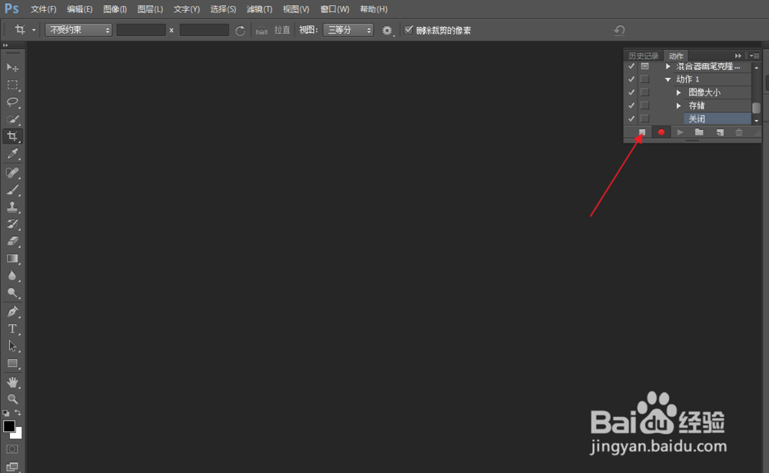Expand the 混合器画笔克隆 action
The width and height of the screenshot is (769, 473).
point(667,66)
